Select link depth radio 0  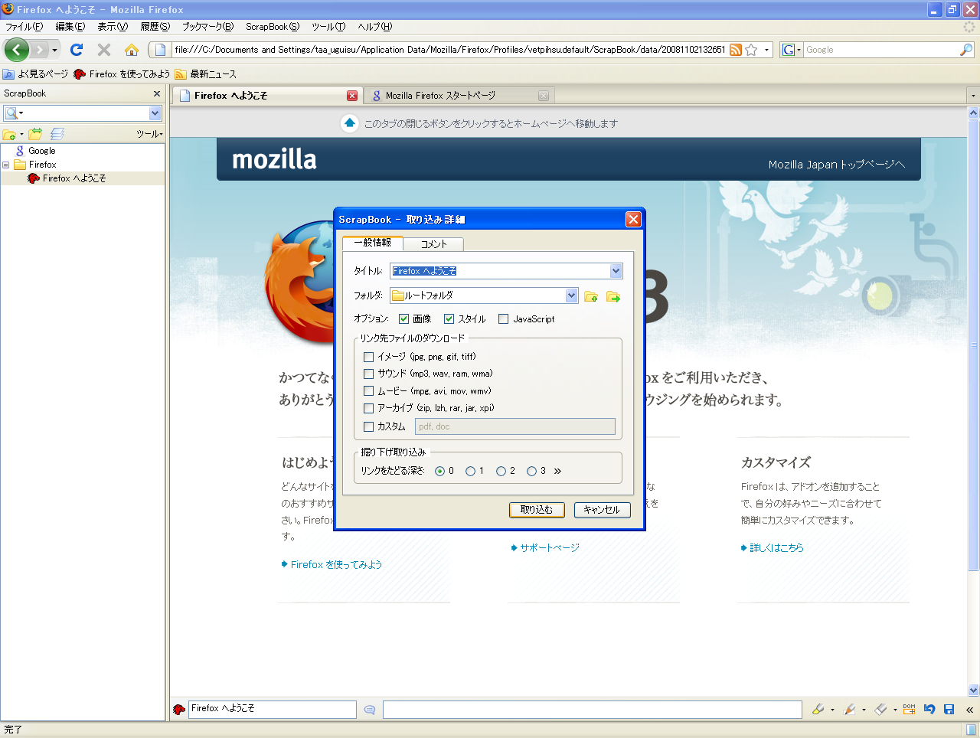click(x=439, y=472)
